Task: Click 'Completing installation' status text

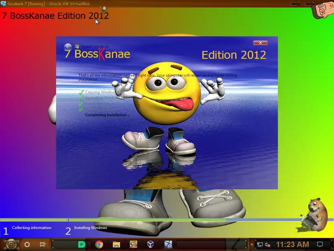Action: point(107,115)
